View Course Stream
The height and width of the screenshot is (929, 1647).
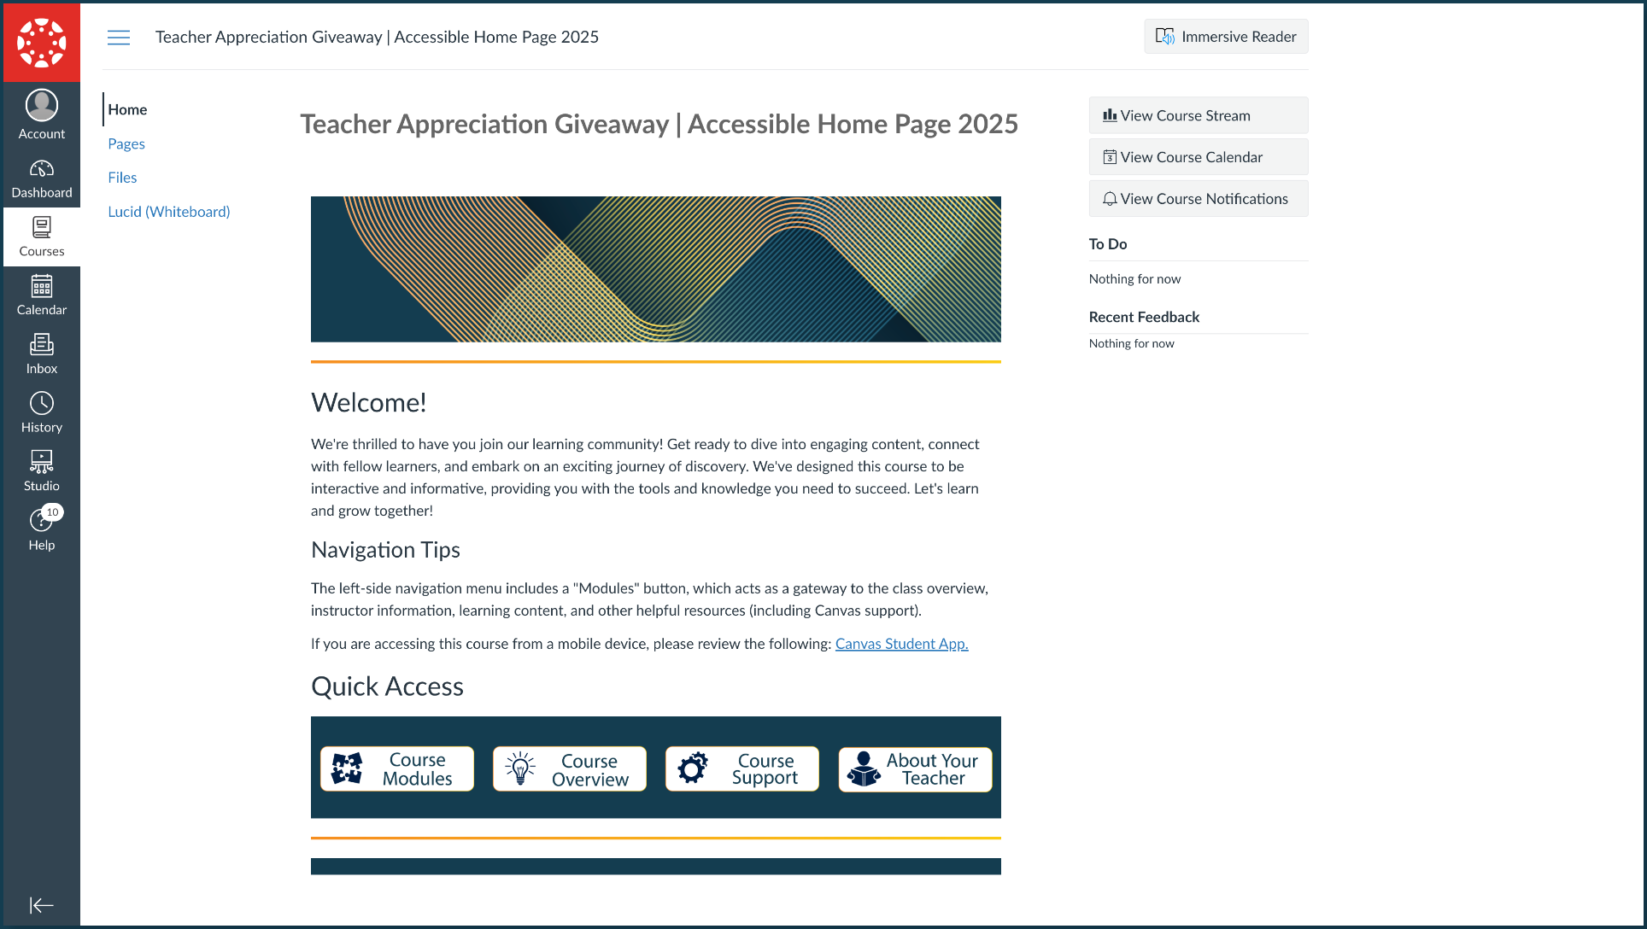(x=1198, y=114)
